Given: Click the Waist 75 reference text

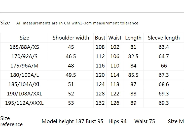Looking at the screenshot, I should tap(144, 121).
